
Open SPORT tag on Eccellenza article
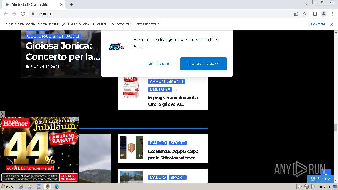[x=178, y=143]
